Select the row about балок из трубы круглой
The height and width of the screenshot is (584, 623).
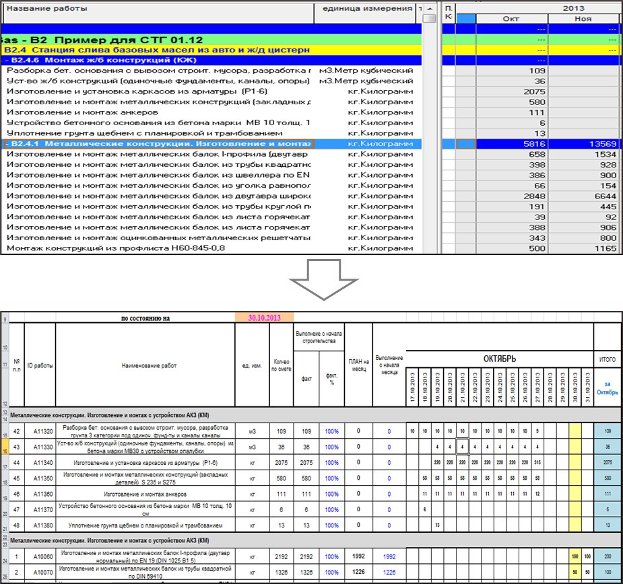(211, 207)
